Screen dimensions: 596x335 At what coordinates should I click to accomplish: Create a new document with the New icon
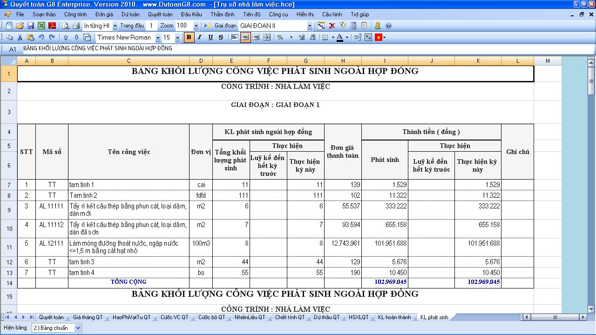tap(9, 26)
